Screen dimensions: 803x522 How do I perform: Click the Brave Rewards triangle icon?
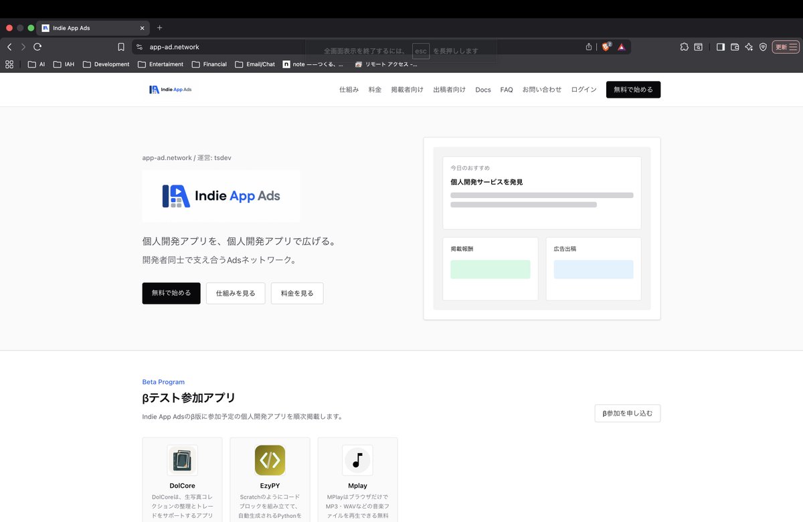(621, 47)
